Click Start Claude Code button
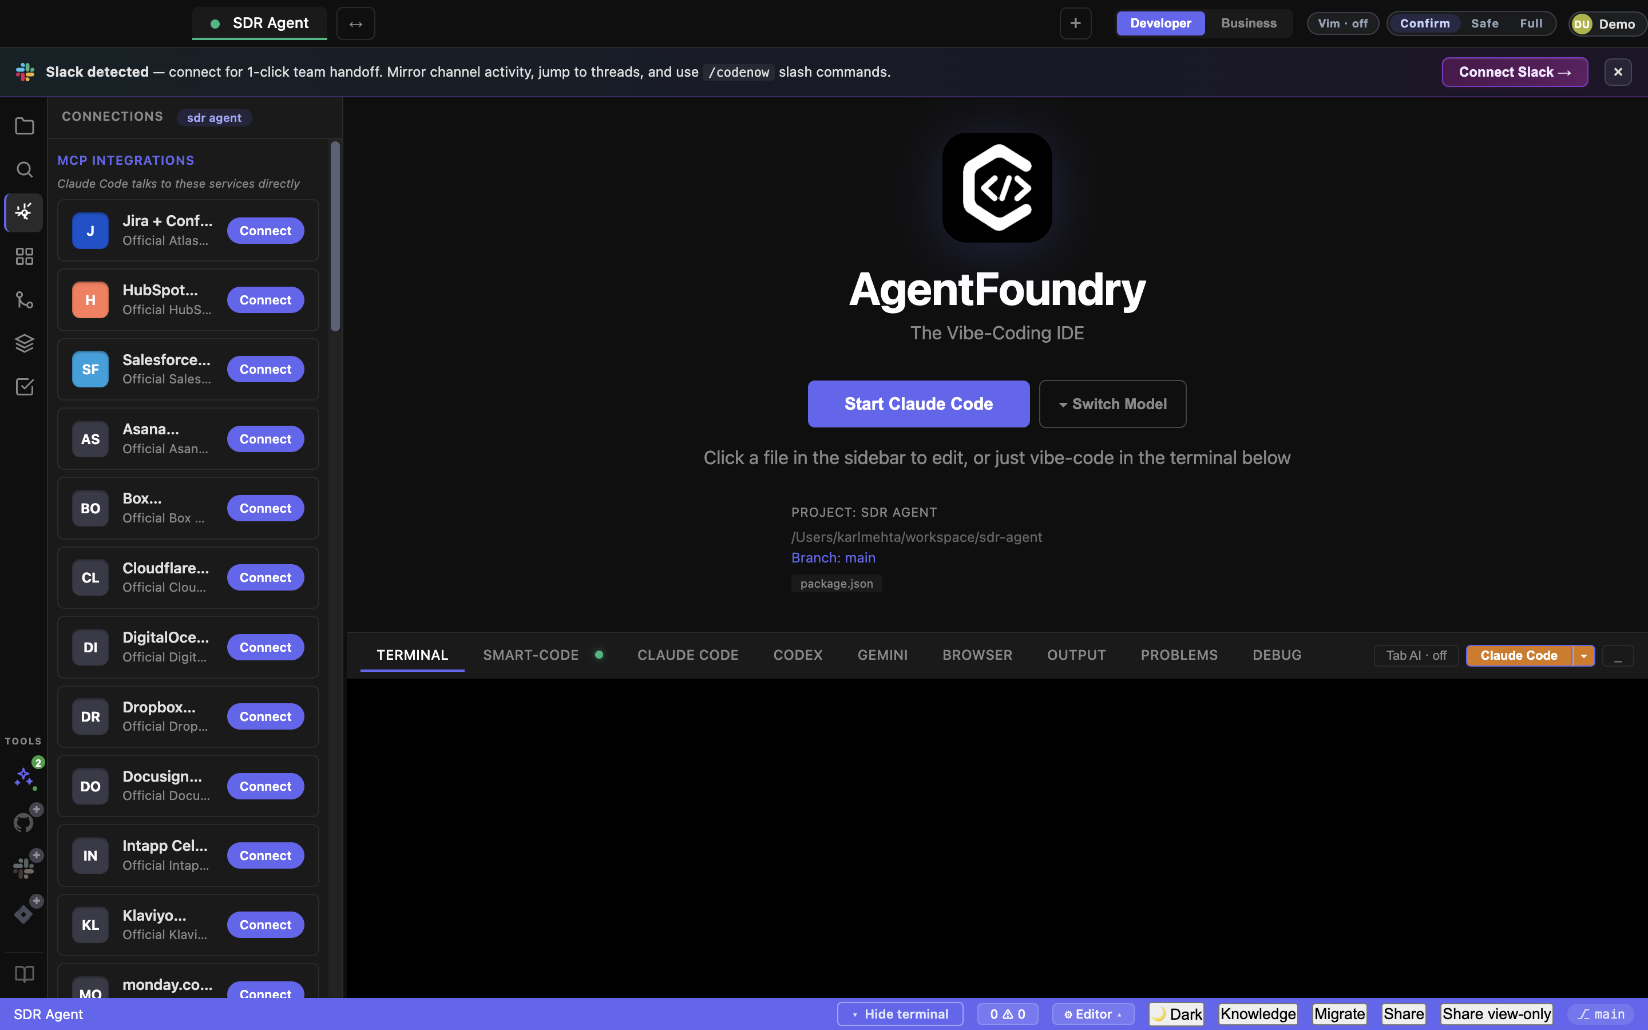Viewport: 1648px width, 1030px height. [918, 404]
